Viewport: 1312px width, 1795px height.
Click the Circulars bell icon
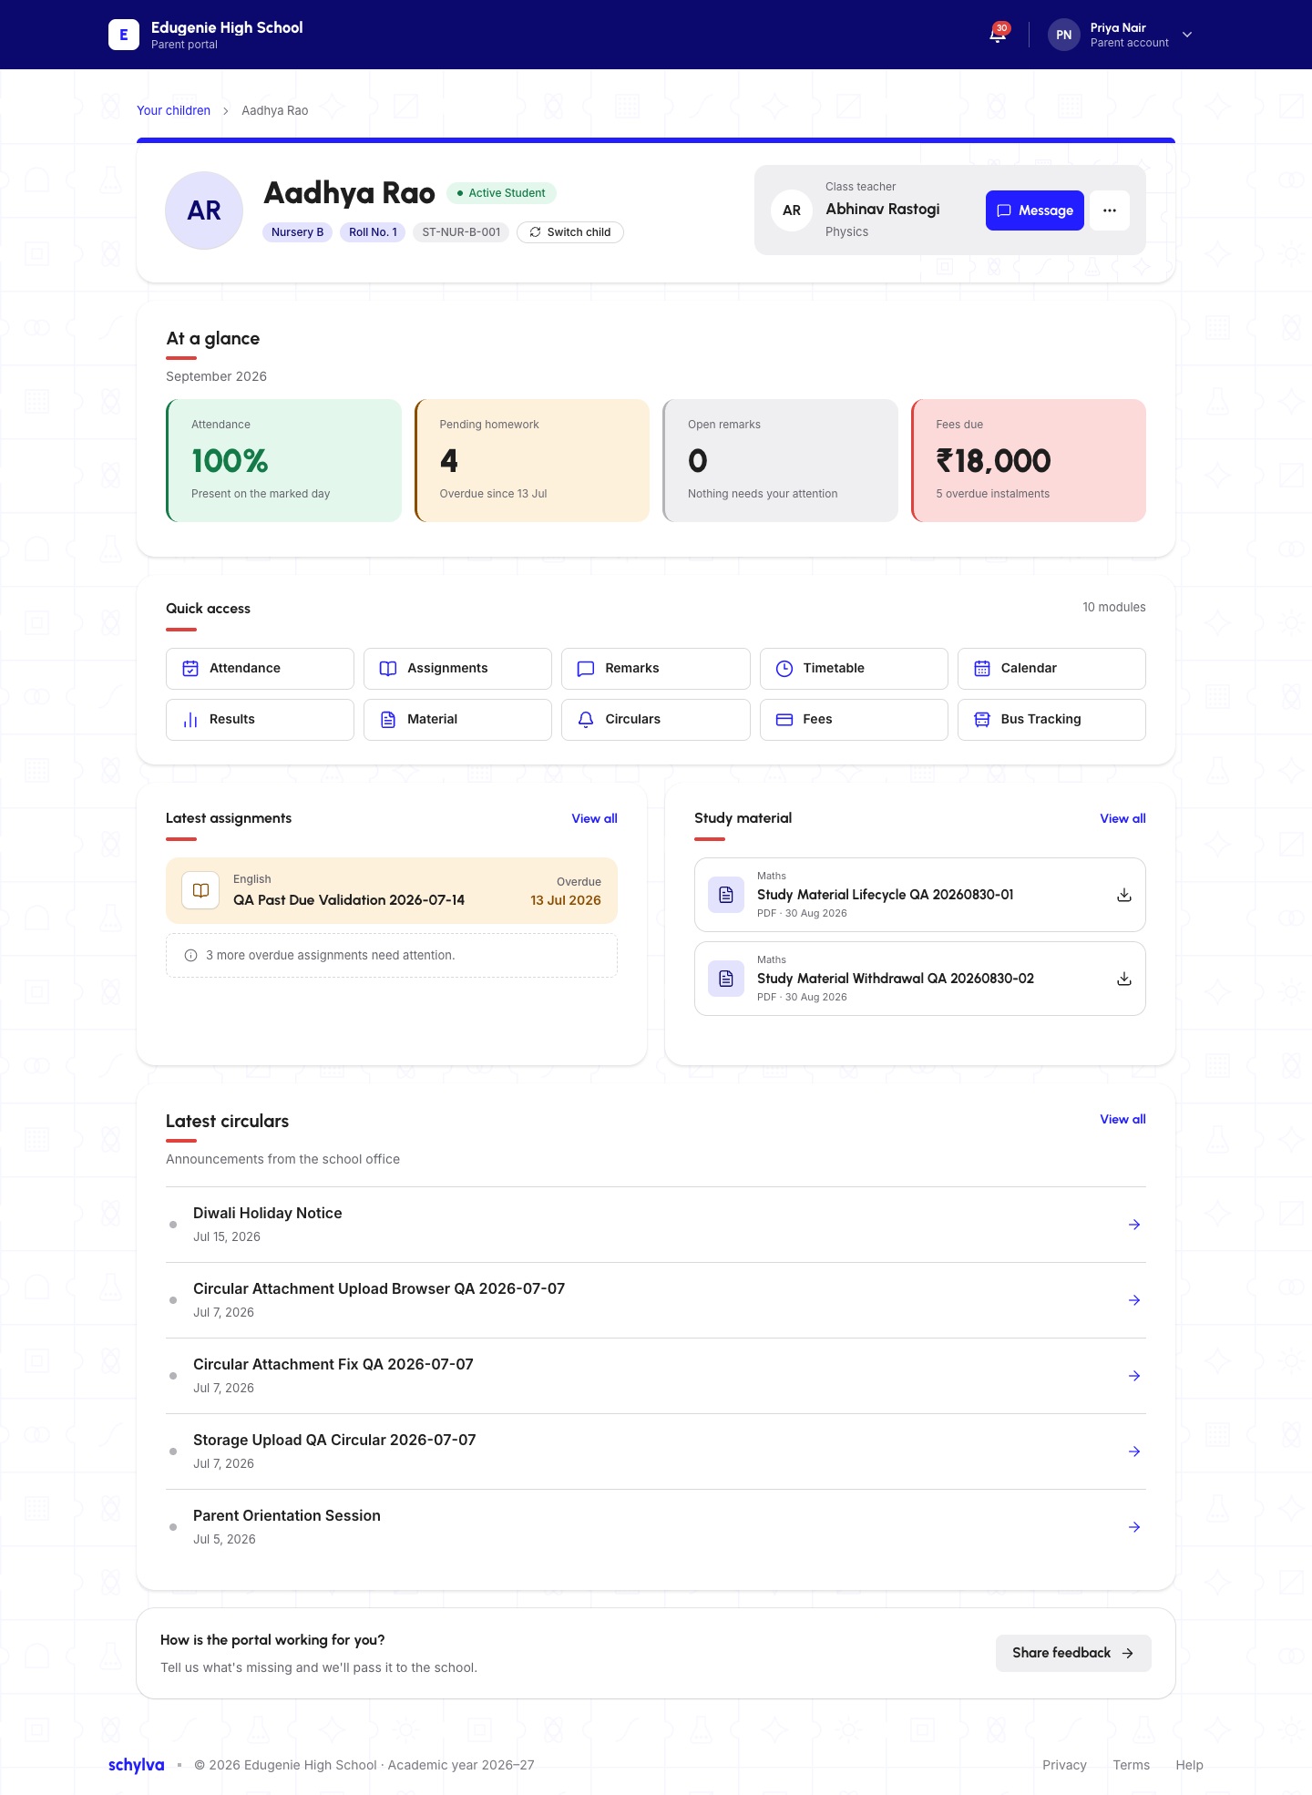pos(586,720)
